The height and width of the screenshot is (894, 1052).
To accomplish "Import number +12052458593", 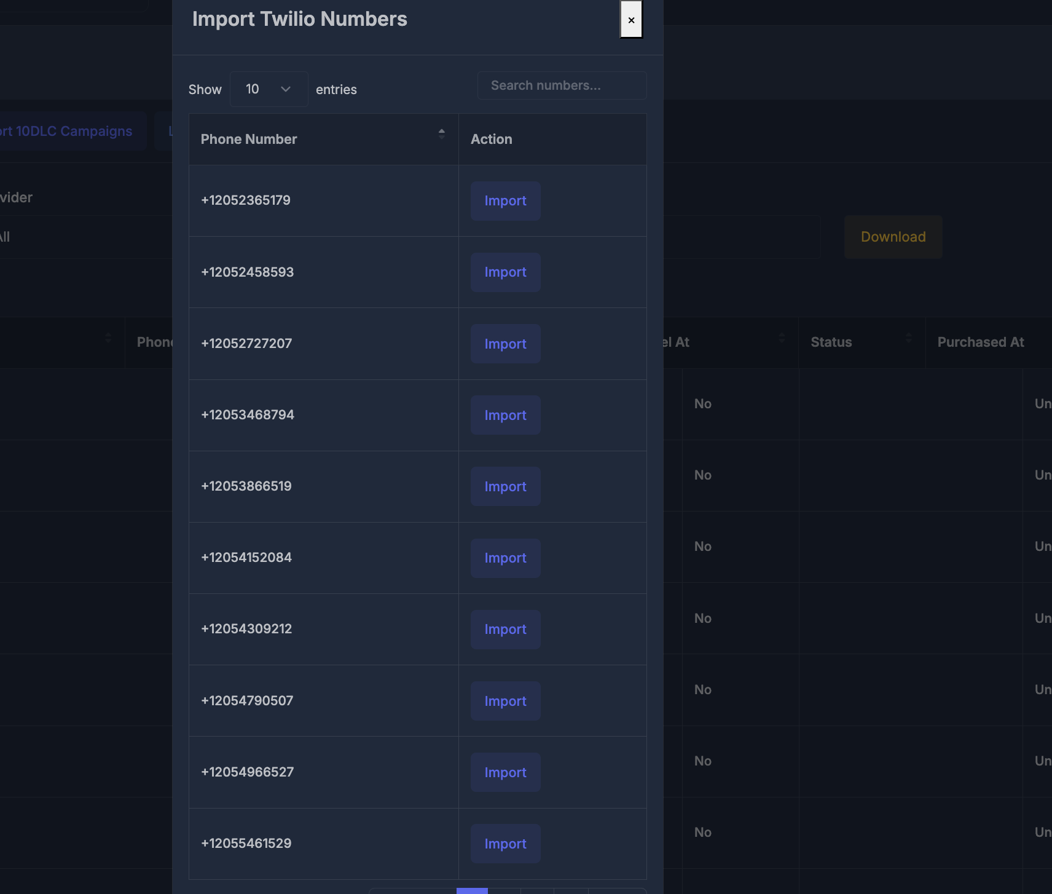I will [505, 272].
